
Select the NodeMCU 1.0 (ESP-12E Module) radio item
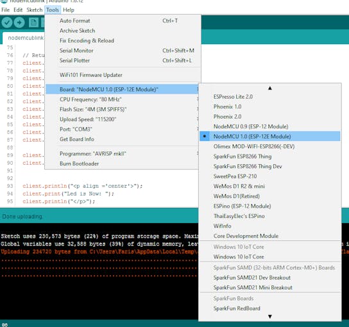click(269, 137)
